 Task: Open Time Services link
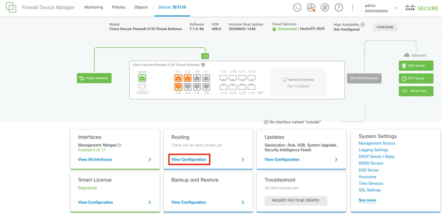pos(371,183)
